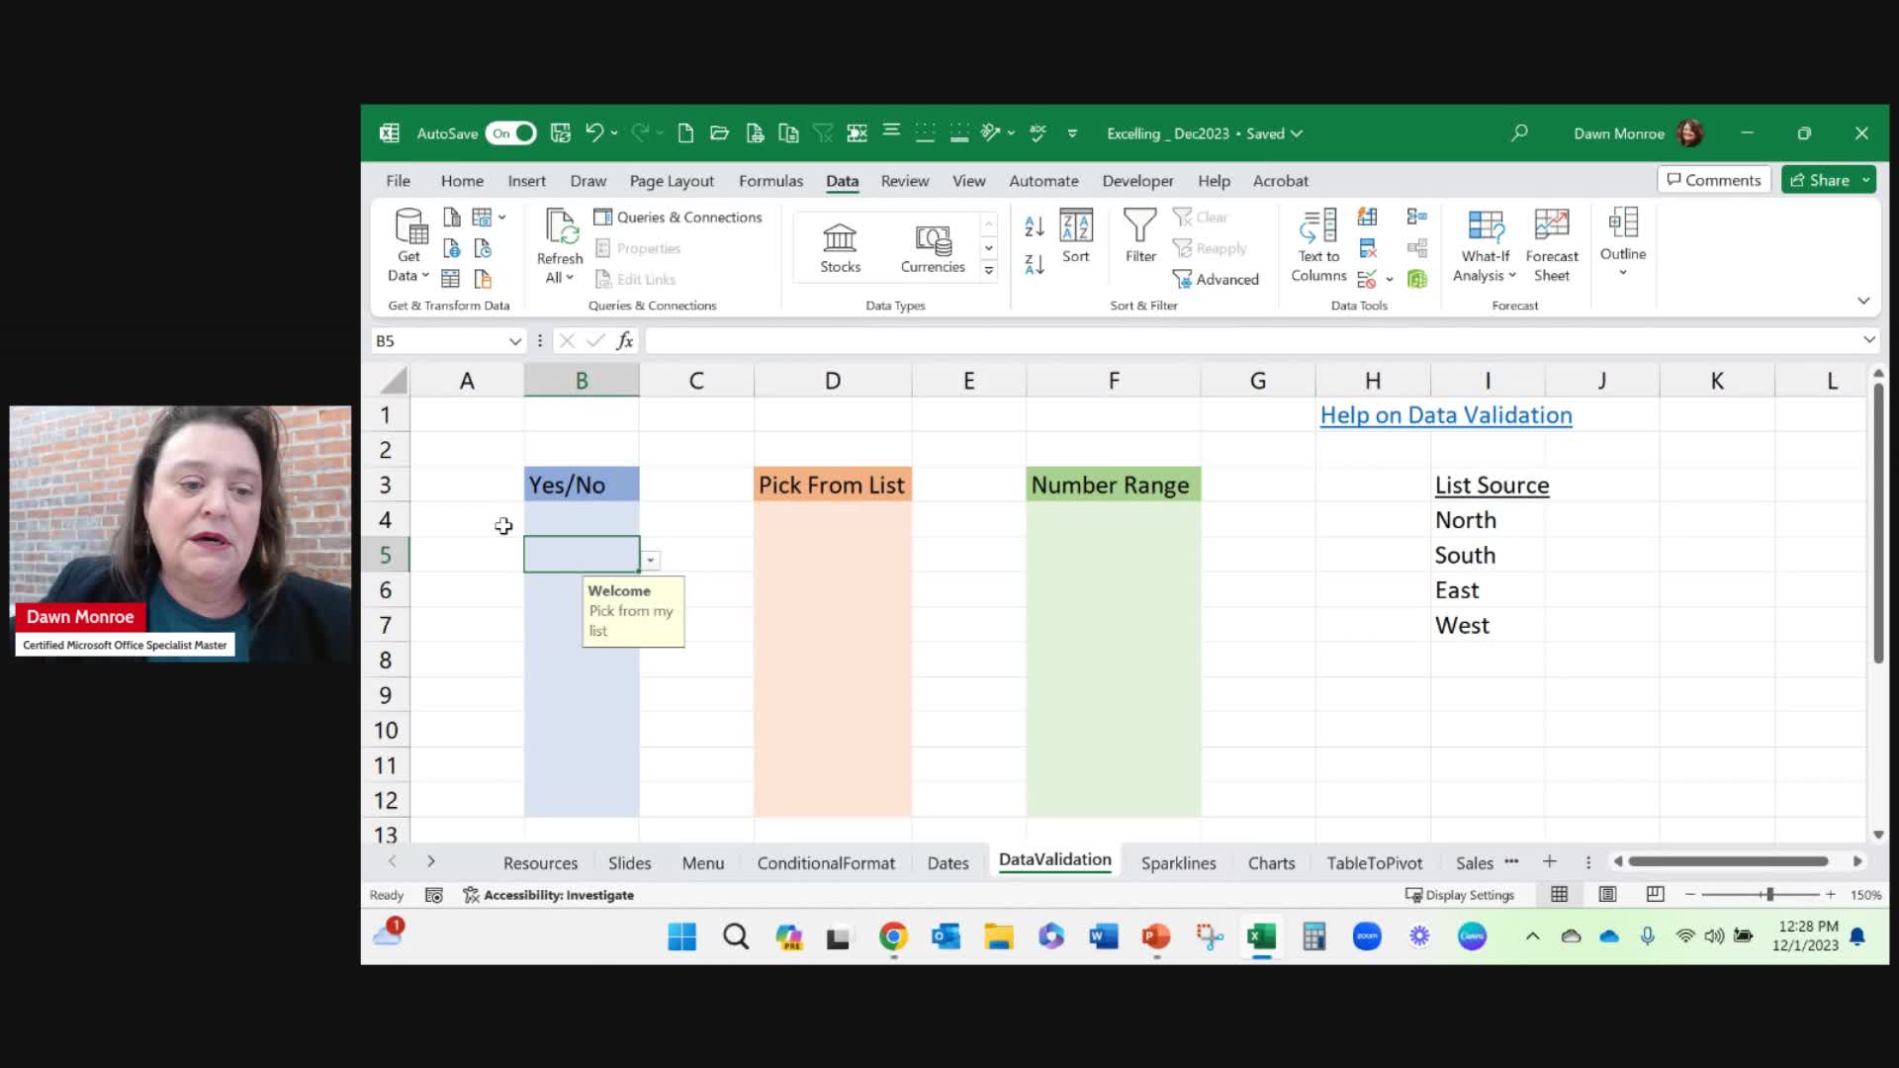
Task: Sort data ascending with A-Z icon
Action: 1034,225
